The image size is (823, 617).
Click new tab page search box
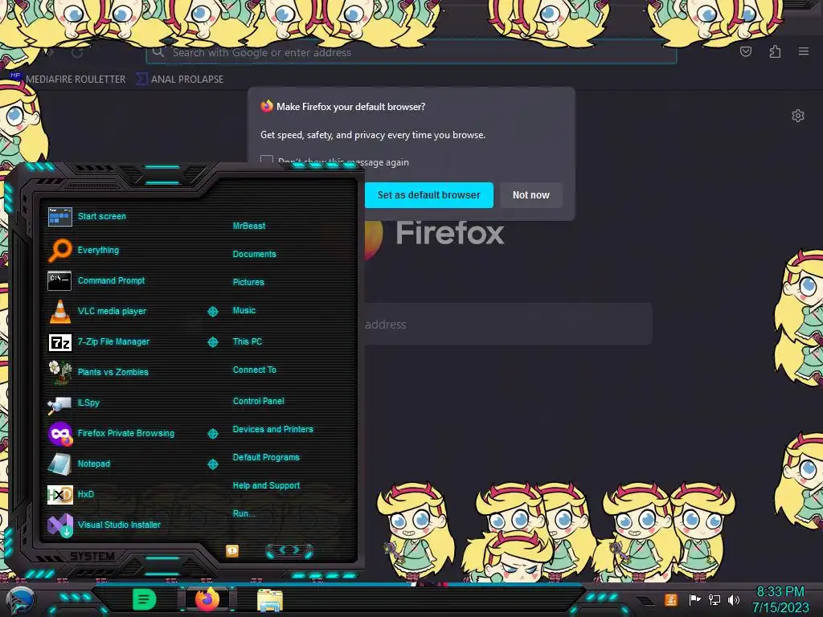point(508,325)
